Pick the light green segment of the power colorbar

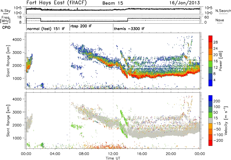coord(210,64)
